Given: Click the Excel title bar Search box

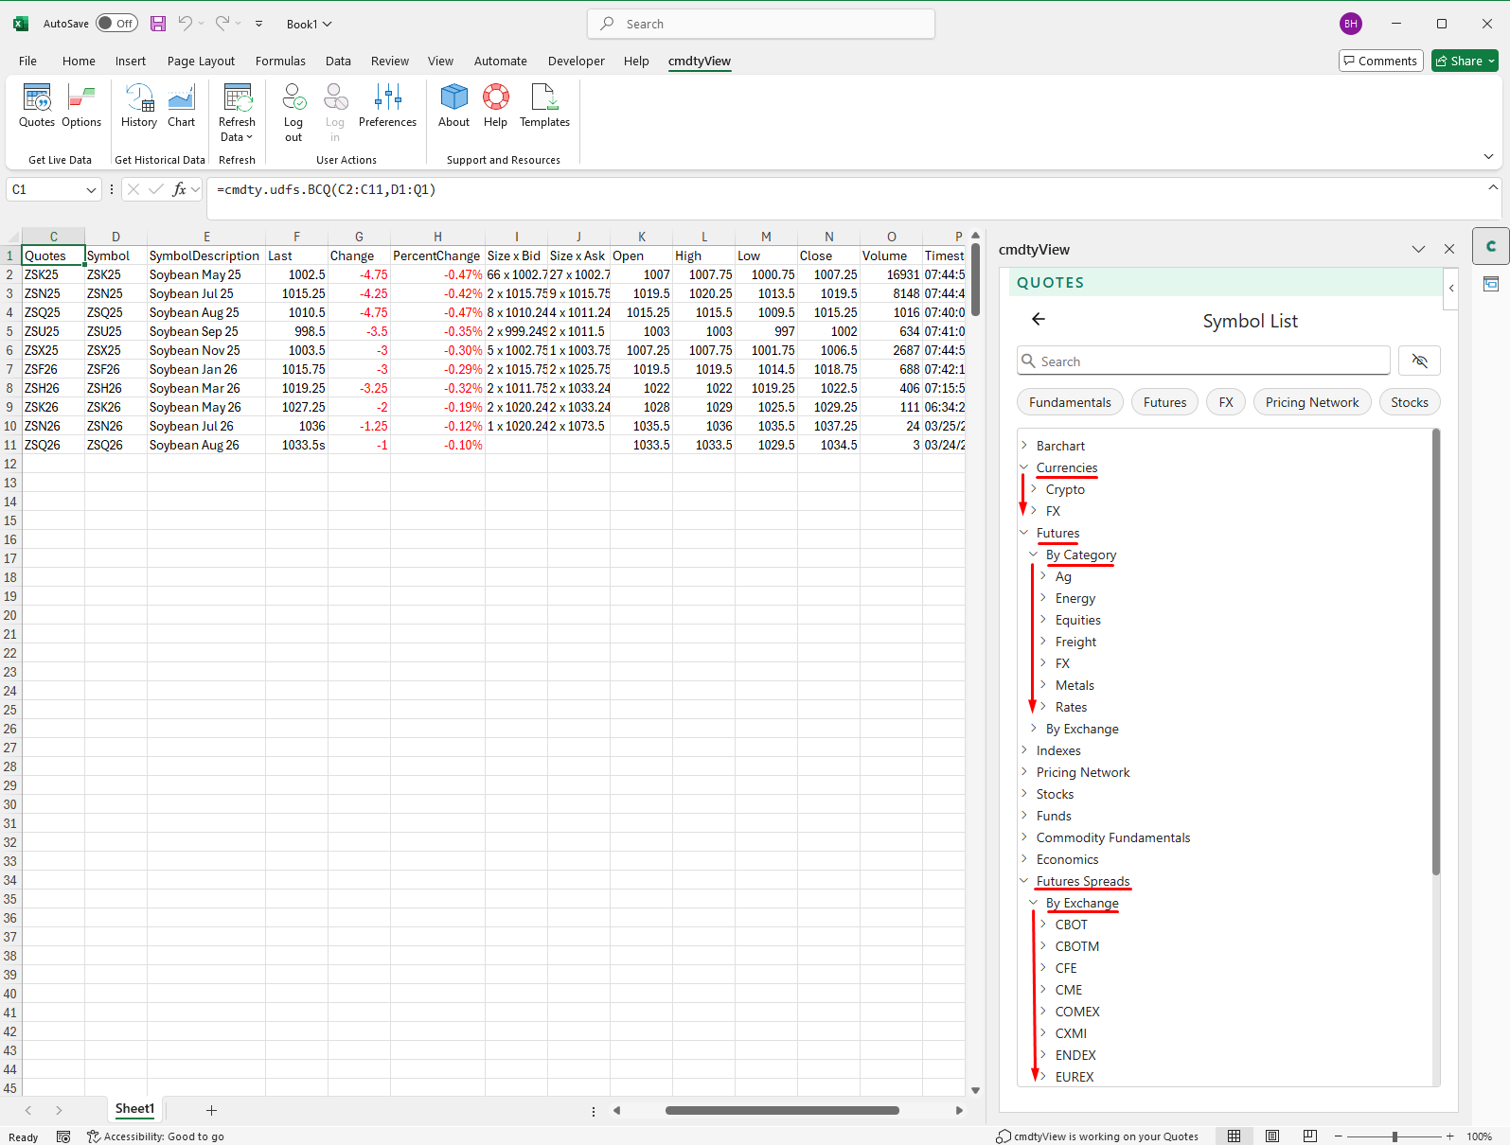Looking at the screenshot, I should pos(760,24).
